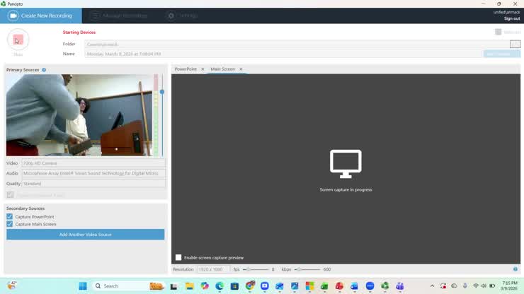Open the Windows Start menu
Screen dimensions: 524x294
click(x=83, y=286)
